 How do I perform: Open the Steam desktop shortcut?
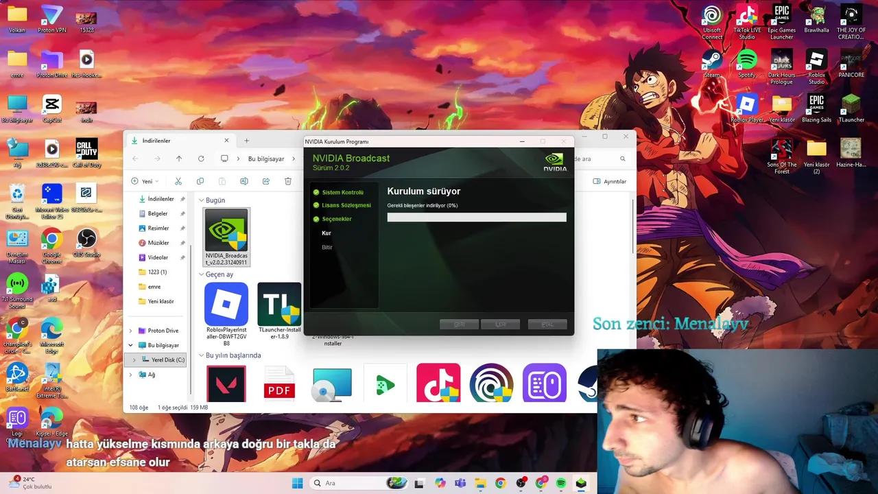coord(712,64)
